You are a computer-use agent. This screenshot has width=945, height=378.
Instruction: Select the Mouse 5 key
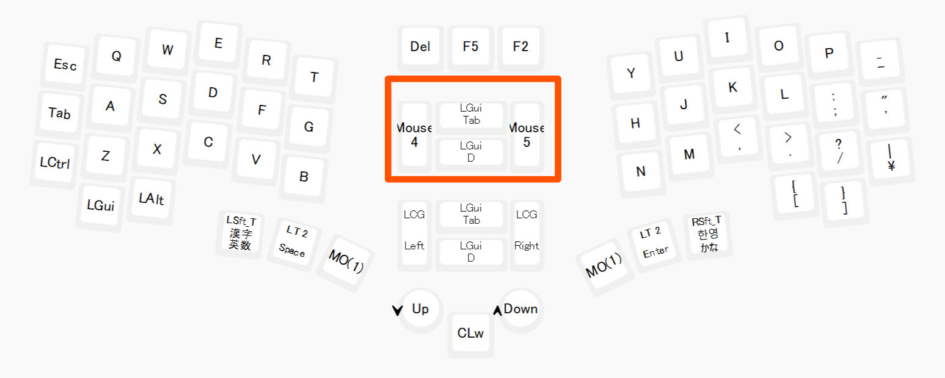(527, 134)
